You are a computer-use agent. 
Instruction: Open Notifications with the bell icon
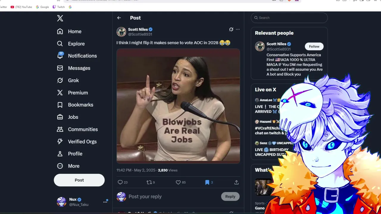77,56
